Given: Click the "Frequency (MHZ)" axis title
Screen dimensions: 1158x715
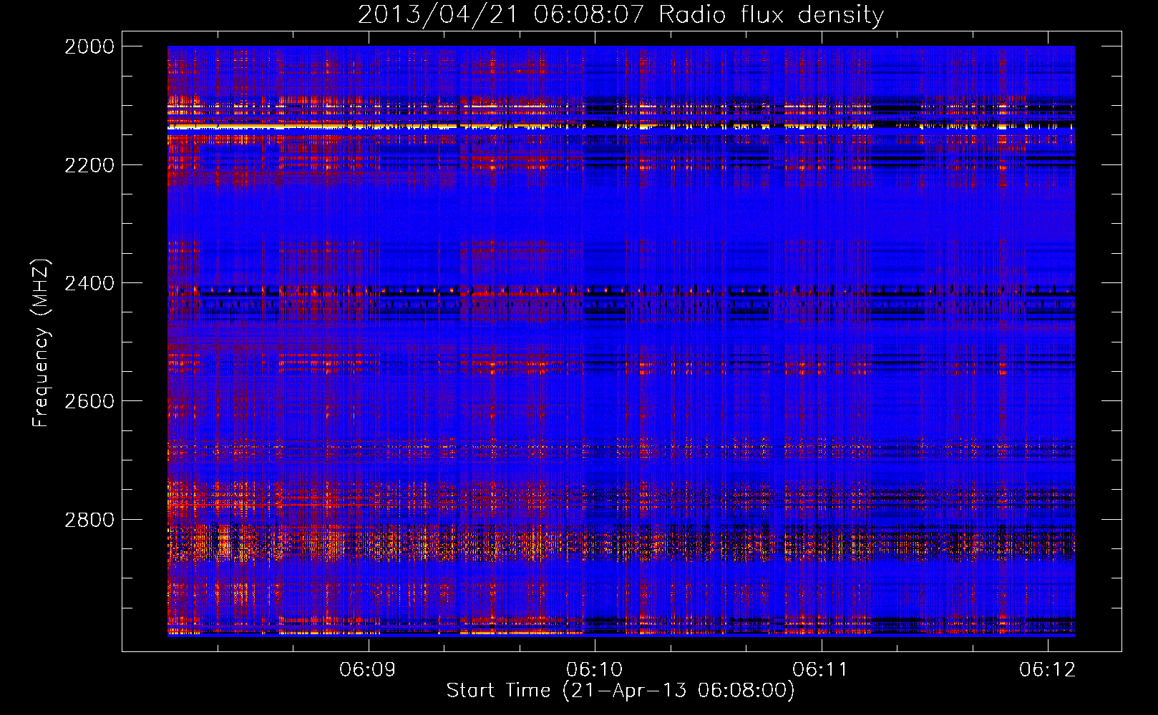Looking at the screenshot, I should (x=41, y=342).
